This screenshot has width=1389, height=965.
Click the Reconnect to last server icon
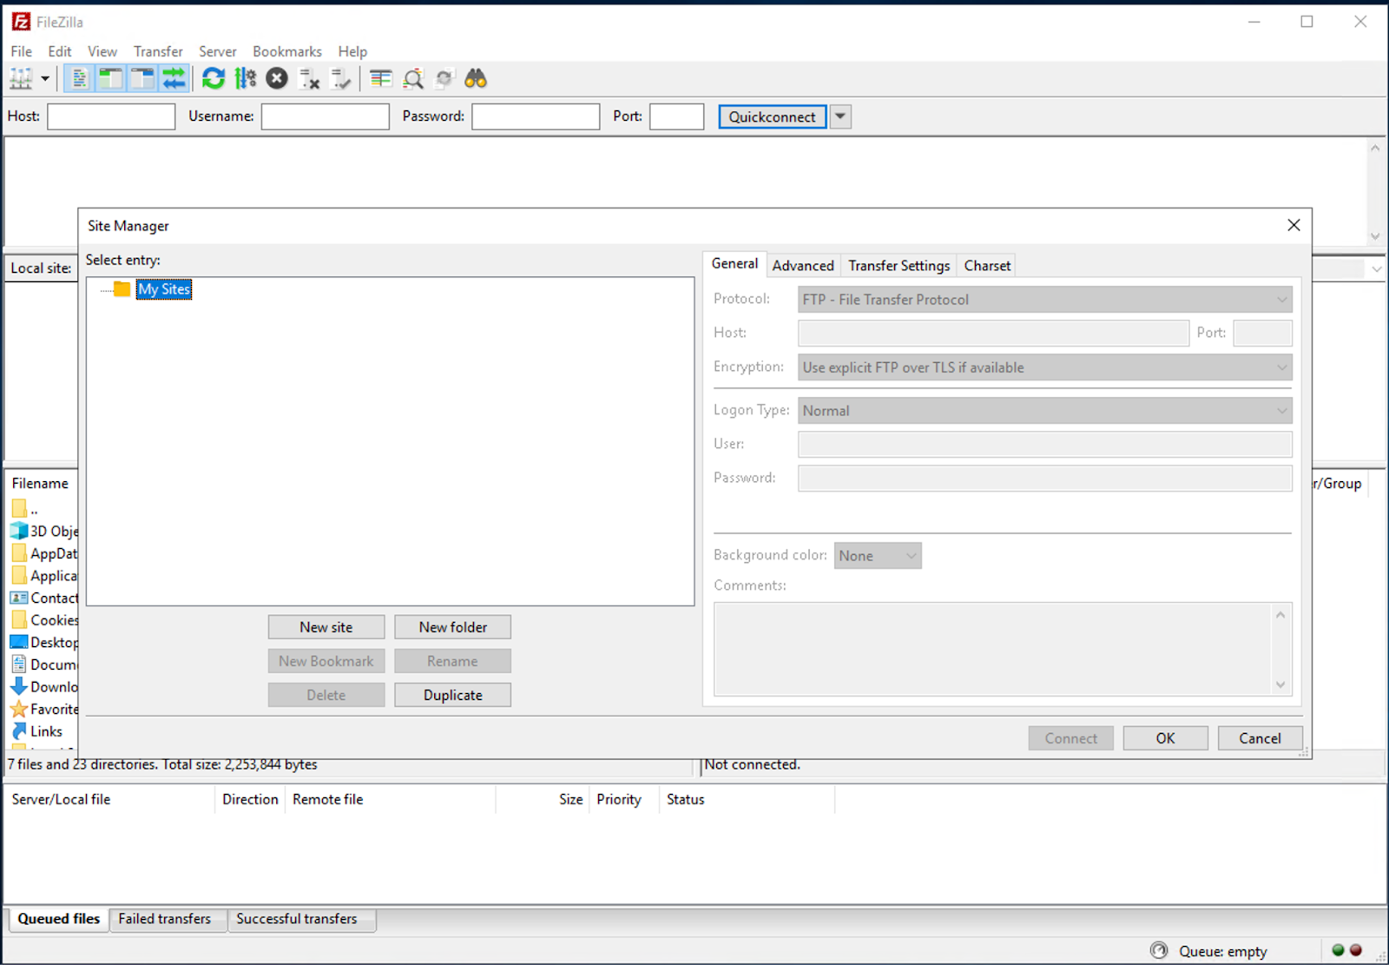pos(341,79)
